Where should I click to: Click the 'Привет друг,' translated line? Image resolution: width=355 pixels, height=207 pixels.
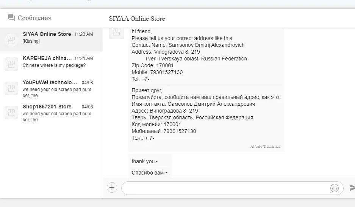tap(147, 91)
